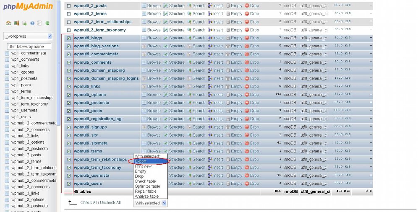This screenshot has width=418, height=212.
Task: Open phpMyAdmin documentation help icon
Action: (32, 23)
